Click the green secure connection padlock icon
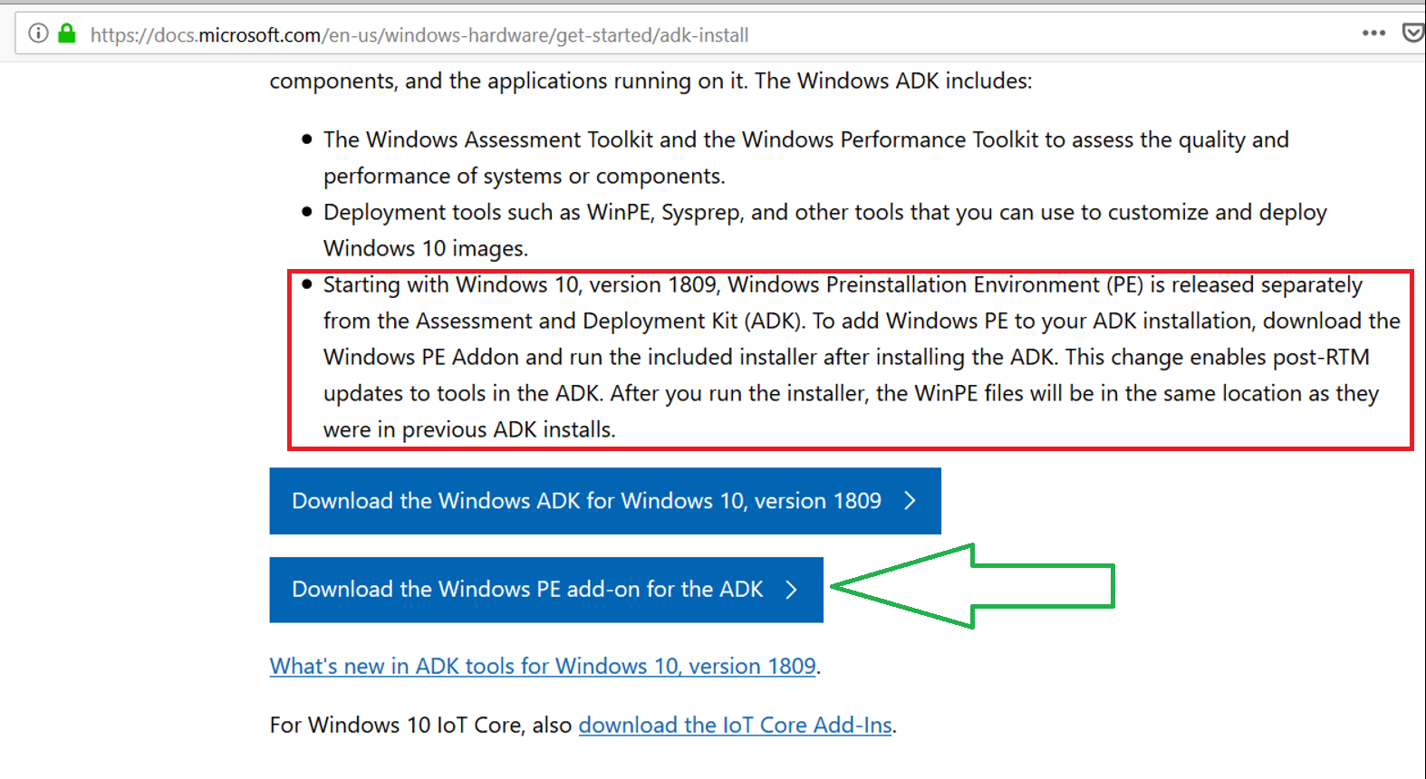The width and height of the screenshot is (1426, 779). pyautogui.click(x=66, y=34)
